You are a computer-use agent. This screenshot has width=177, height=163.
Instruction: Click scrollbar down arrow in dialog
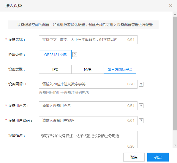[x=175, y=145]
